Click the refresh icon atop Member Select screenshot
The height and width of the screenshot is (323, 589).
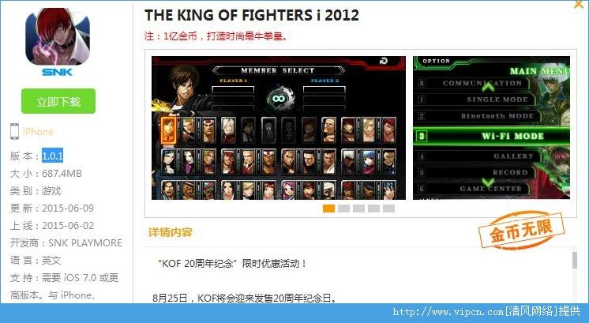click(384, 61)
